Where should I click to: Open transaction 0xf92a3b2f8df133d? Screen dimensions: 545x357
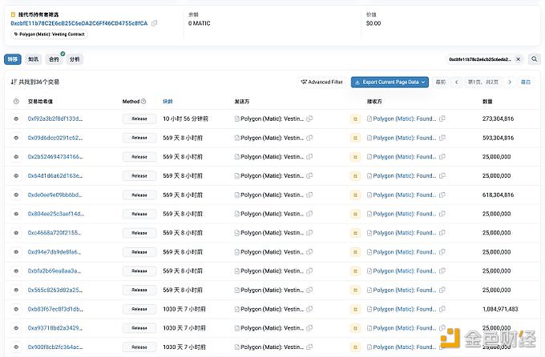tap(55, 118)
